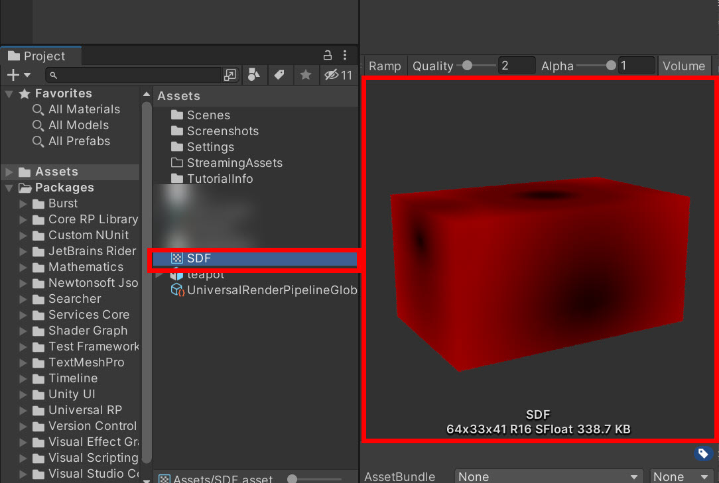Select the Test Framework package folder
This screenshot has width=719, height=483.
click(x=86, y=347)
